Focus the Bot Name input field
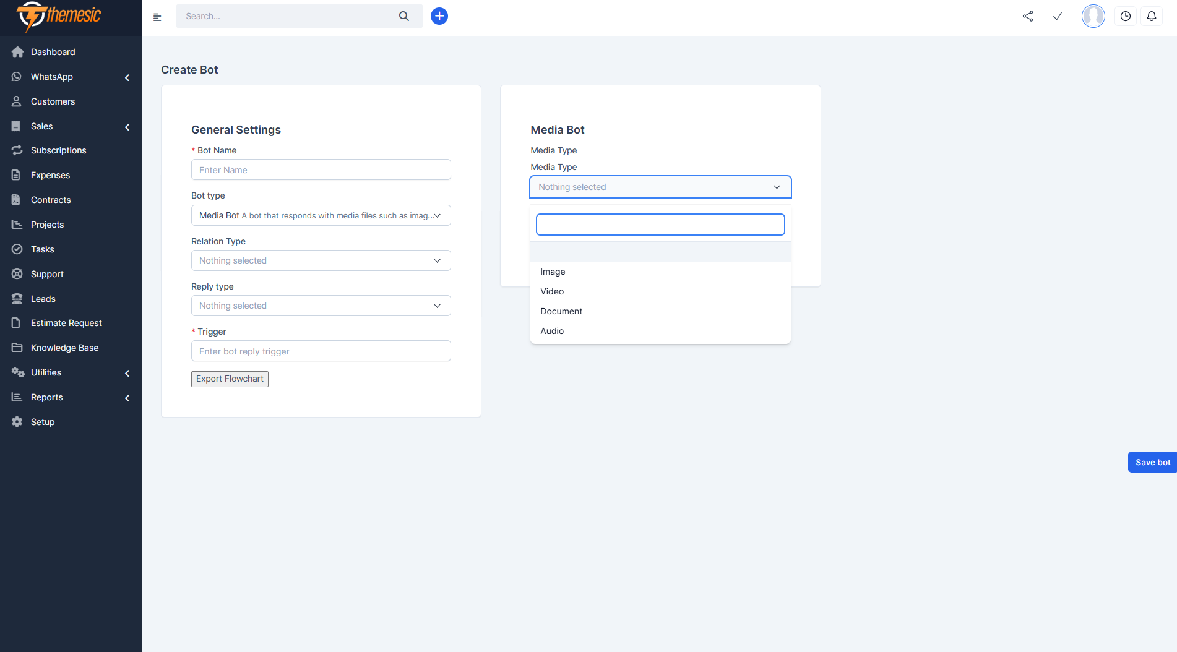This screenshot has height=652, width=1177. 321,169
